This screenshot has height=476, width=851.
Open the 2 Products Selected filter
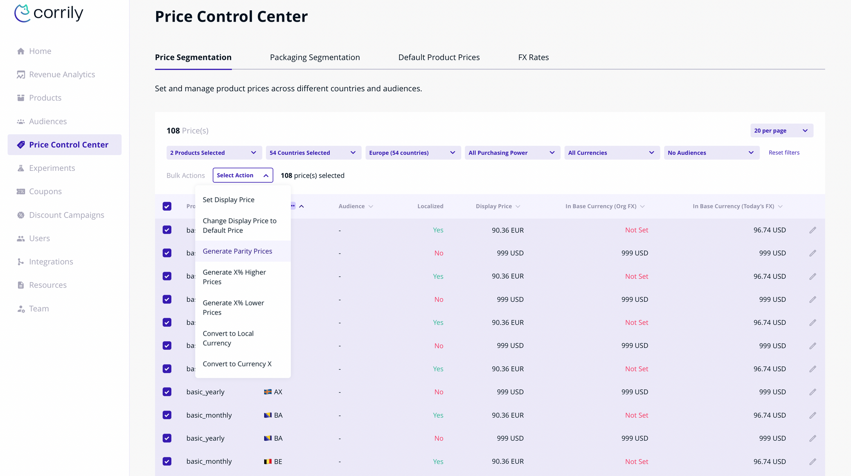coord(214,153)
